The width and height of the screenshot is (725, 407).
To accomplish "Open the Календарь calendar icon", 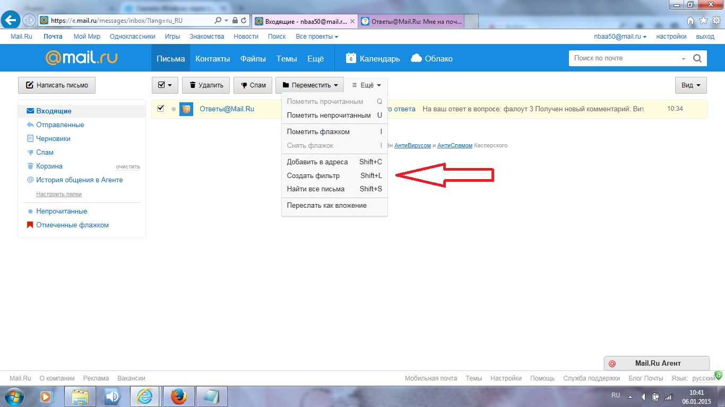I will 351,58.
